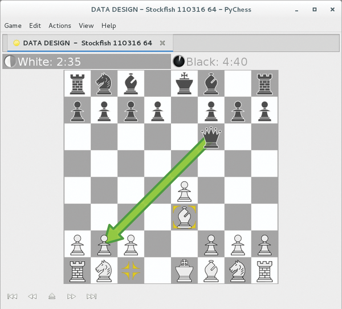
Task: Open the Game menu
Action: pyautogui.click(x=13, y=26)
